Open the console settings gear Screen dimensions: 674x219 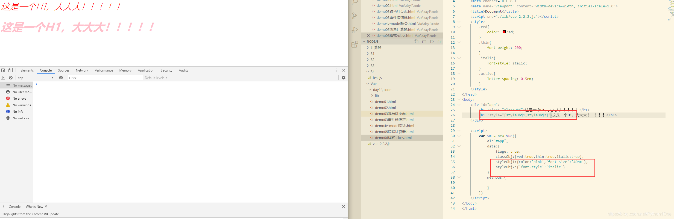pos(344,78)
